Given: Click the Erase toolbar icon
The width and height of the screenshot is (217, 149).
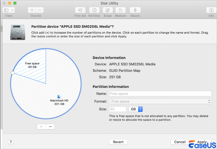Looking at the screenshot, I should point(108,10).
